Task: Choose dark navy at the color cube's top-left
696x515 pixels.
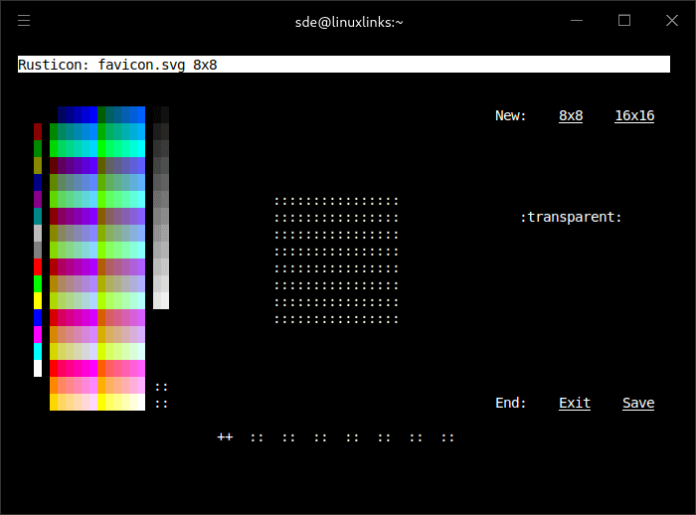Action: point(62,115)
